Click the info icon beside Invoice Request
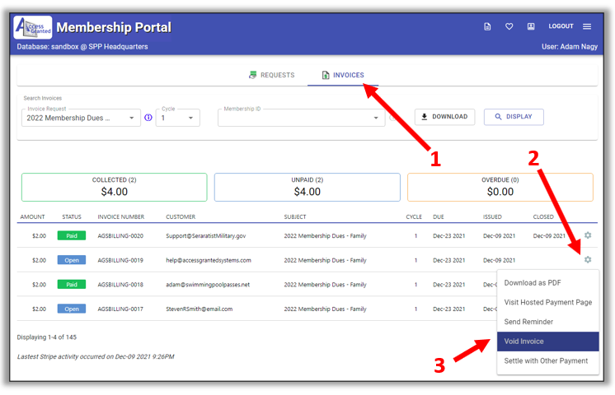This screenshot has height=395, width=615. [x=148, y=118]
